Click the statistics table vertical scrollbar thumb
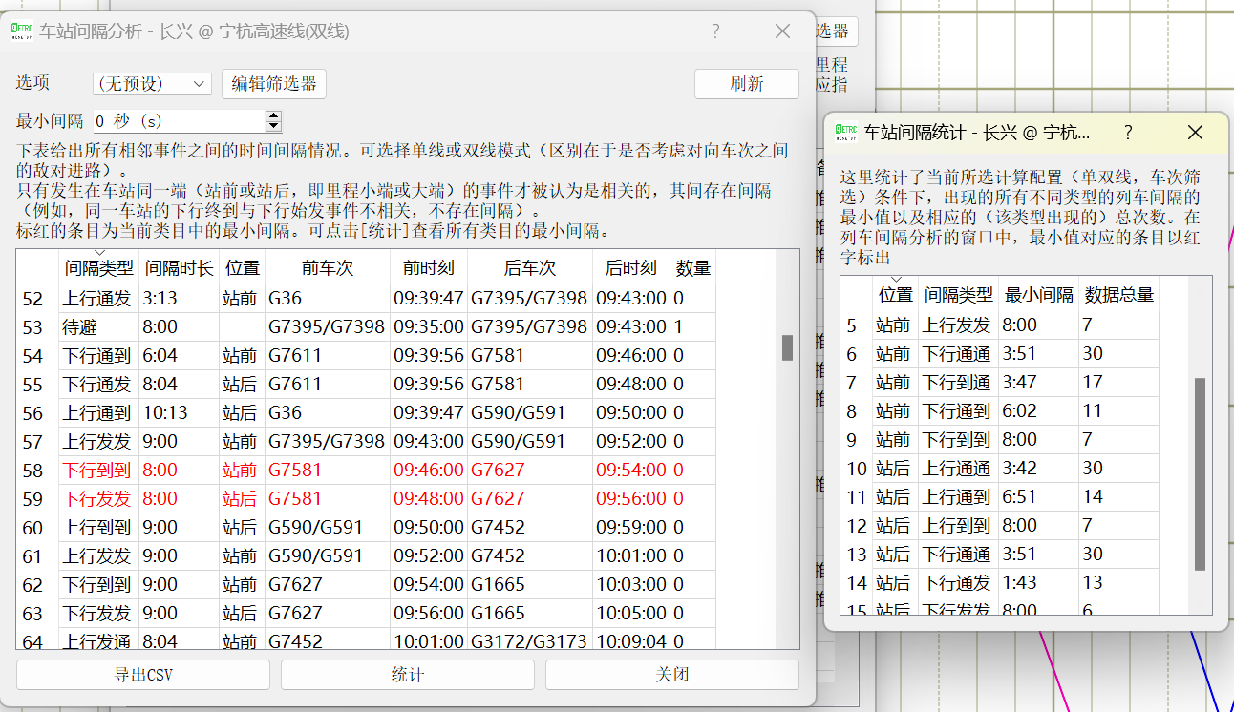 tap(1200, 474)
